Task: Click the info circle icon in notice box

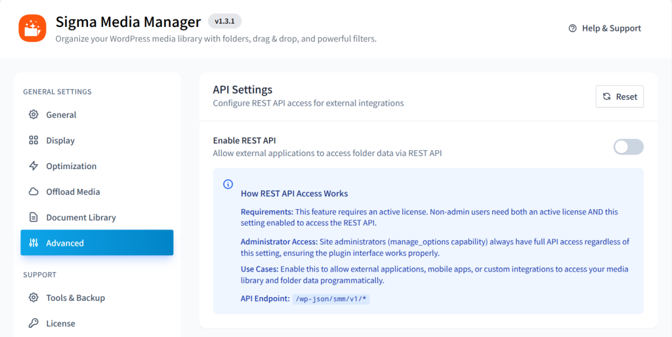Action: pos(228,184)
